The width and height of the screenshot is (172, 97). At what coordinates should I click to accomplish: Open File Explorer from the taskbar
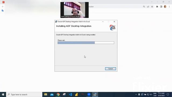point(46,95)
